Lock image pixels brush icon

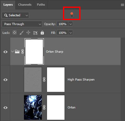(21, 33)
